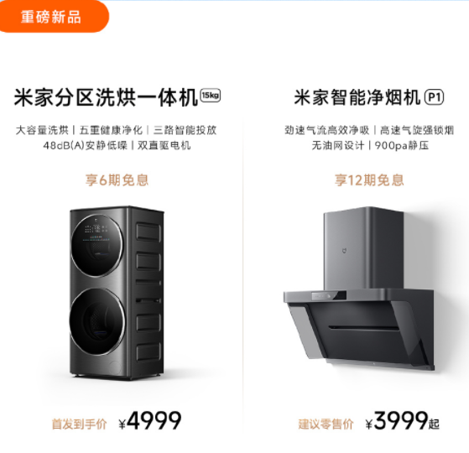The image size is (469, 453).
Task: Click the 首发到手价 label
Action: click(79, 424)
